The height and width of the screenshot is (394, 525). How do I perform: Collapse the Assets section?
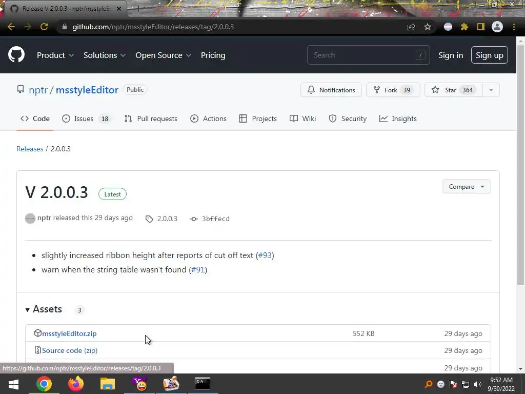click(x=44, y=309)
